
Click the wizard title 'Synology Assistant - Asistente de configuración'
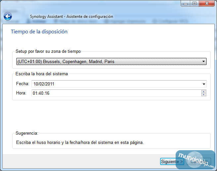click(x=71, y=17)
